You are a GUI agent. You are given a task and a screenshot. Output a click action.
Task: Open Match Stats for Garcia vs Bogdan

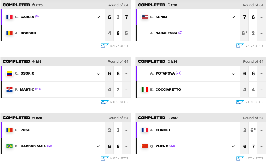[119, 45]
